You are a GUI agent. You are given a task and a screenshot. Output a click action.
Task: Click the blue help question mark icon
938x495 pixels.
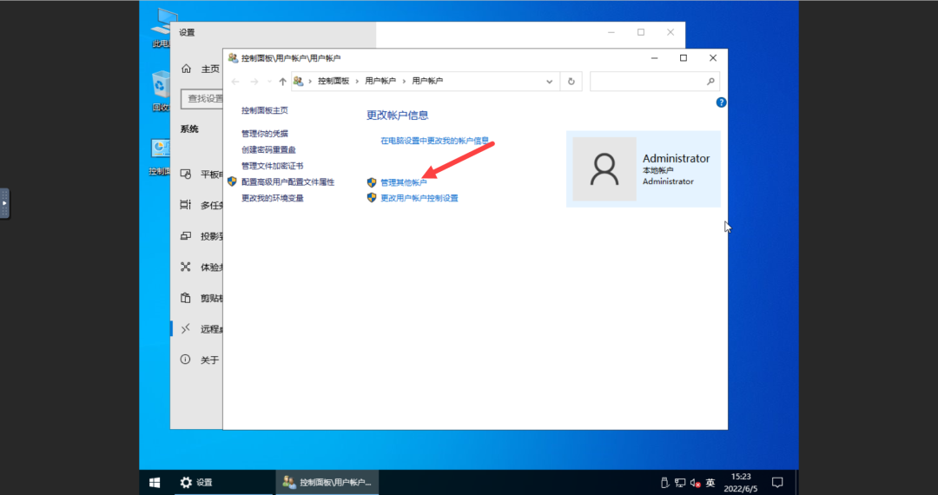[721, 102]
